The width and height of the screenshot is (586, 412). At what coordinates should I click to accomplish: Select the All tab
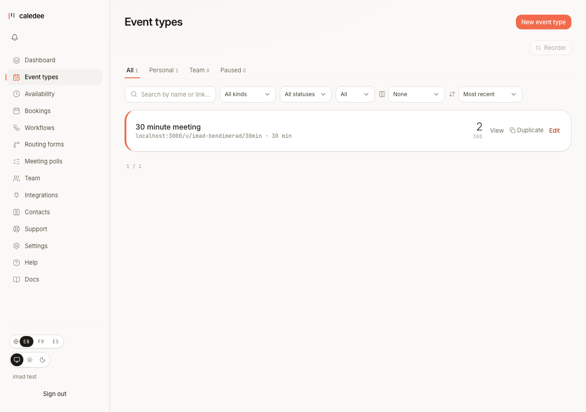pos(132,70)
